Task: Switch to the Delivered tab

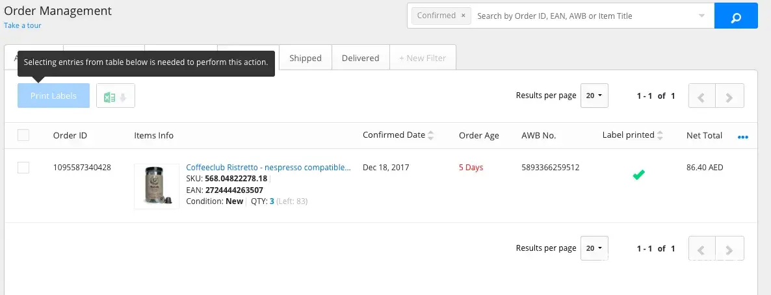Action: click(x=360, y=58)
